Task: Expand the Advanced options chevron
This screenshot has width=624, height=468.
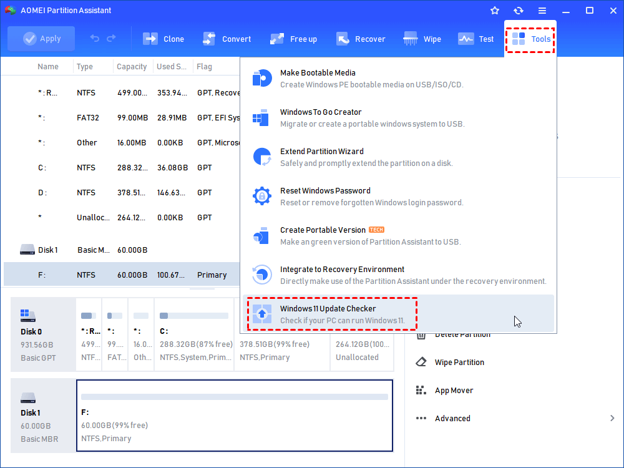Action: (x=612, y=418)
